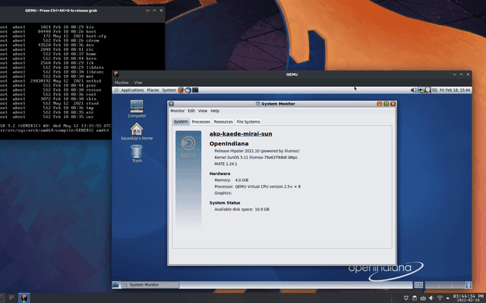Open the Machine menu in QEMU window
The image size is (486, 303).
pos(121,83)
